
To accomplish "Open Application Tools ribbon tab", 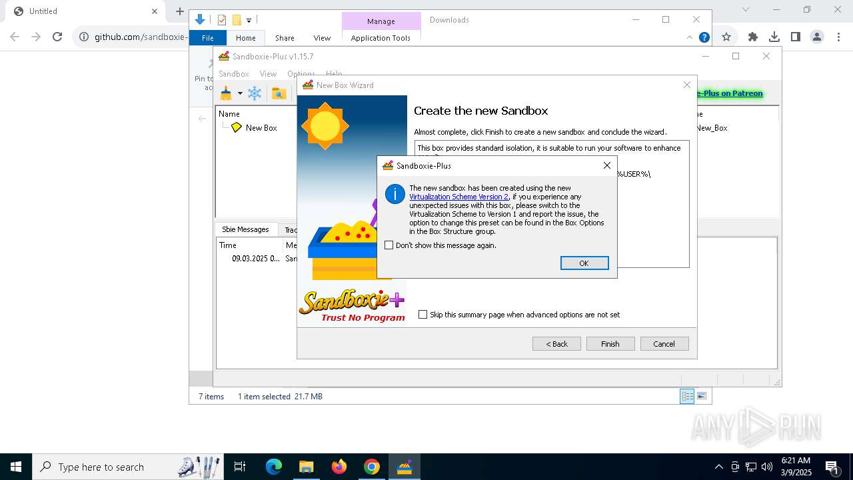I will (381, 38).
